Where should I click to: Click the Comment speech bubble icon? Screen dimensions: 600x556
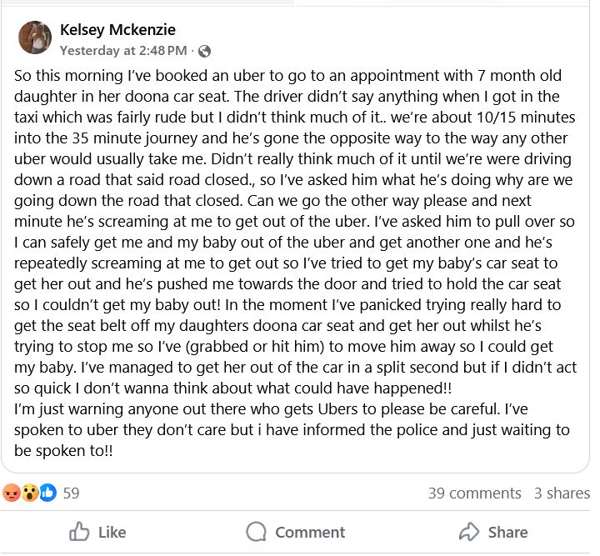pyautogui.click(x=256, y=532)
